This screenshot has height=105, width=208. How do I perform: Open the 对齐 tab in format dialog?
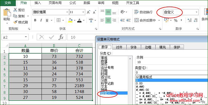point(119,47)
